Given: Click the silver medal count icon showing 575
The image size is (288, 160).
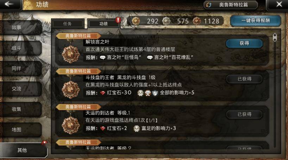Looking at the screenshot, I should click(166, 21).
